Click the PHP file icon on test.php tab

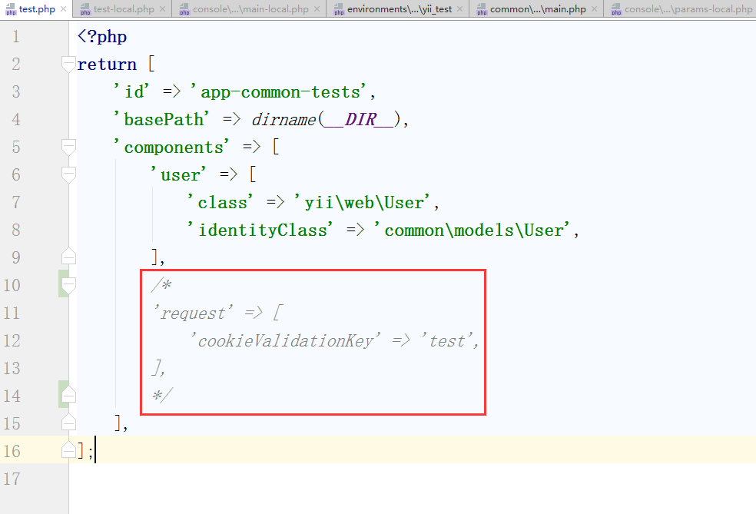coord(11,10)
